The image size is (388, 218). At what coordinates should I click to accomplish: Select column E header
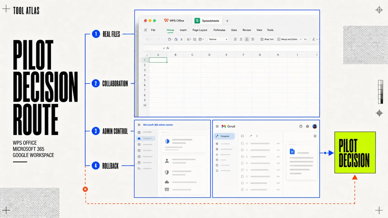pyautogui.click(x=226, y=55)
